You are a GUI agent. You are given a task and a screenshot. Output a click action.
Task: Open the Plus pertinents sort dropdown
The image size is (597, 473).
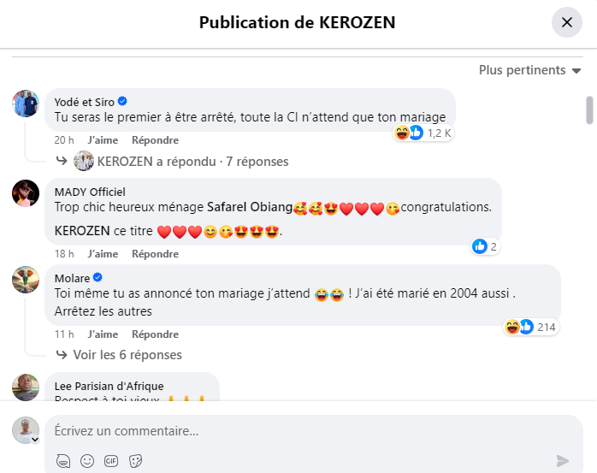[529, 70]
